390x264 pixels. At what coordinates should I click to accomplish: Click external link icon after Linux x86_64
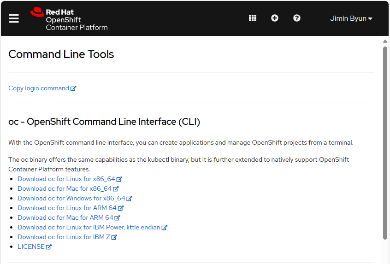pyautogui.click(x=119, y=179)
